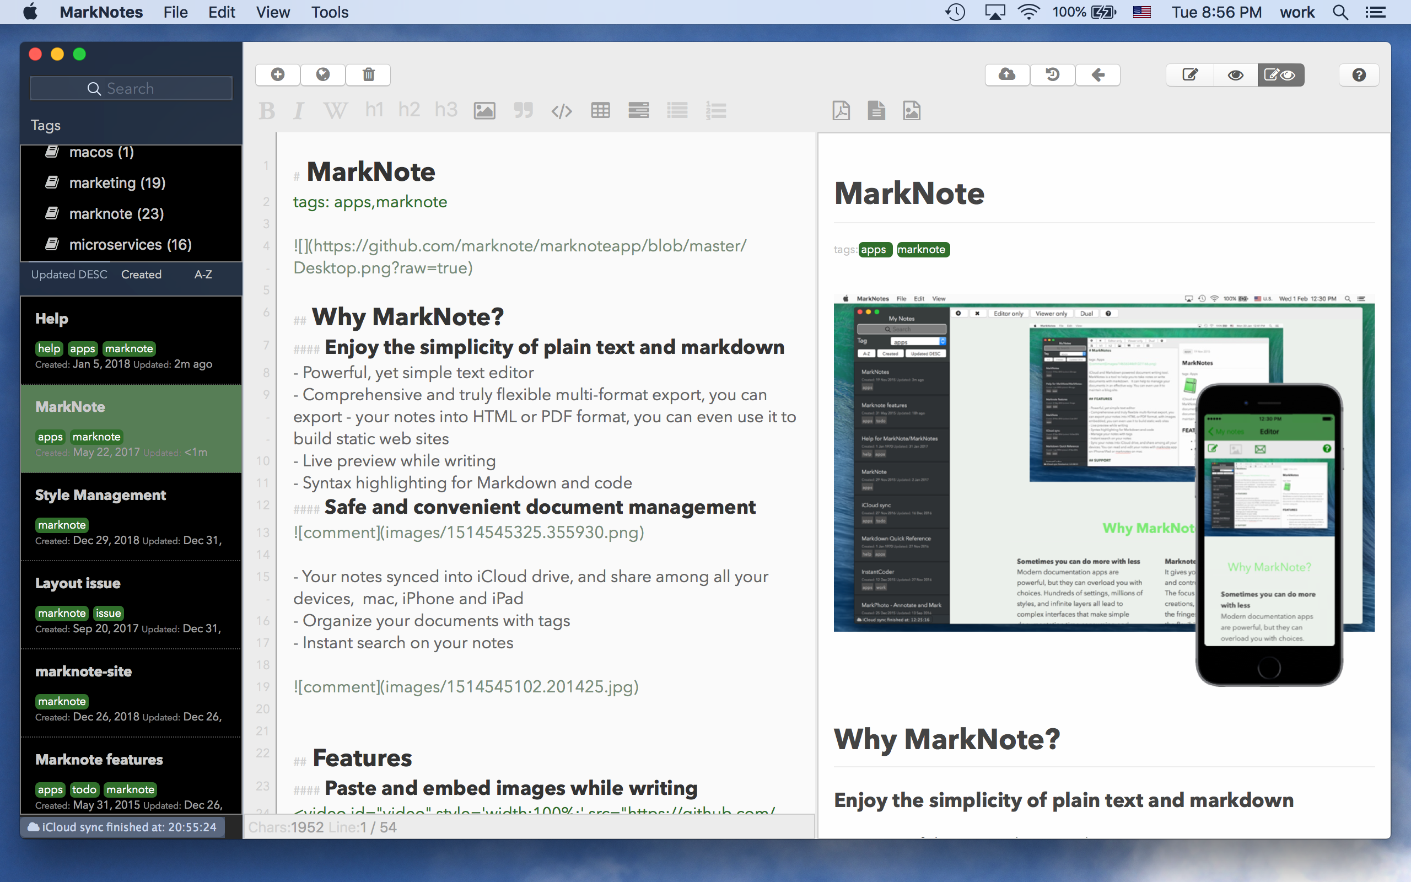This screenshot has height=882, width=1411.
Task: Click the new note plus icon
Action: click(278, 74)
